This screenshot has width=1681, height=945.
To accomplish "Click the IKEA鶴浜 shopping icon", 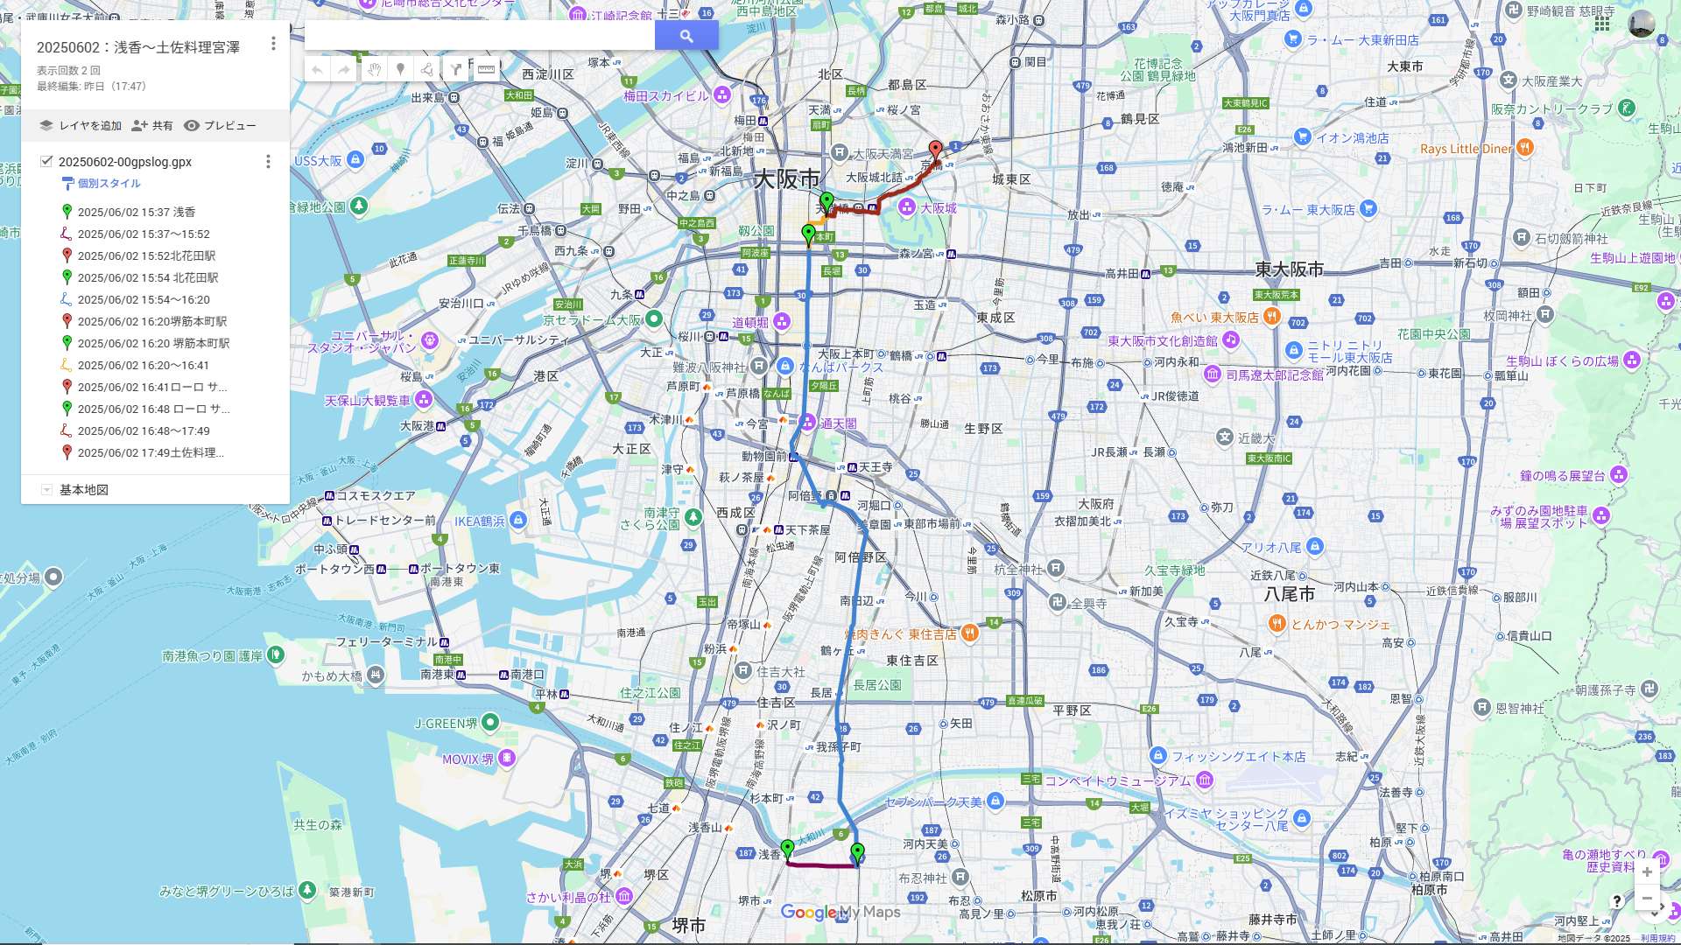I will point(518,521).
